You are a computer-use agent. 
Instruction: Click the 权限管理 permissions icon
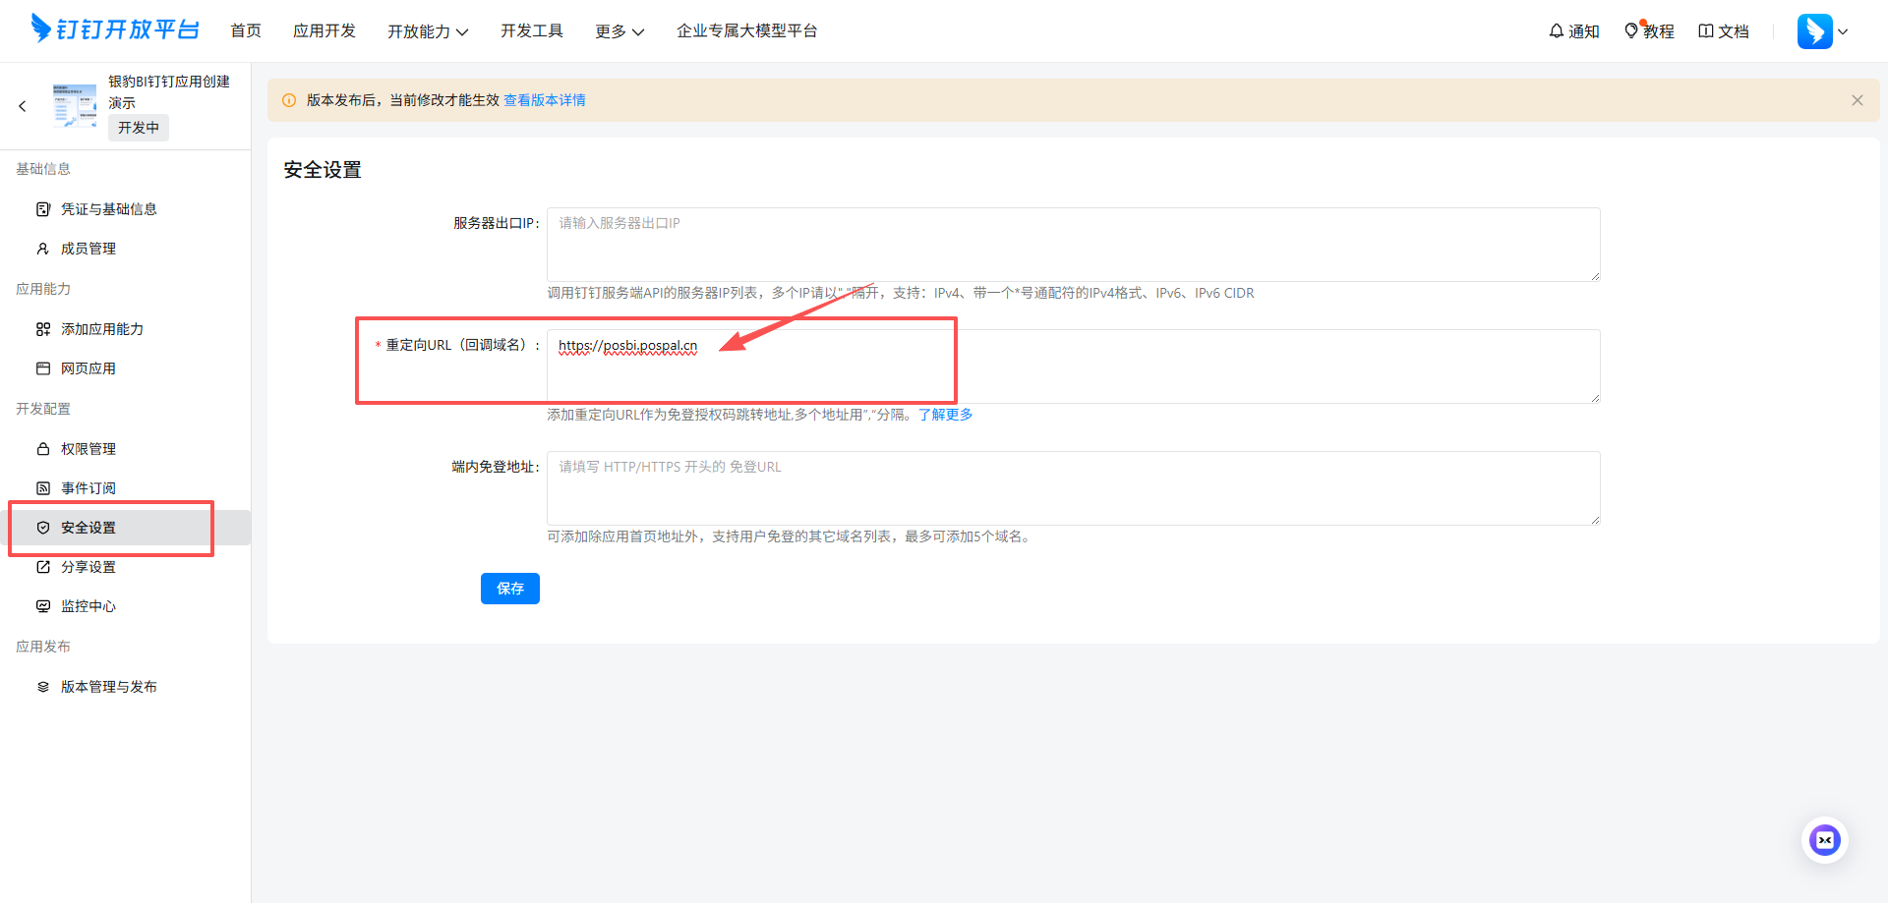point(42,448)
